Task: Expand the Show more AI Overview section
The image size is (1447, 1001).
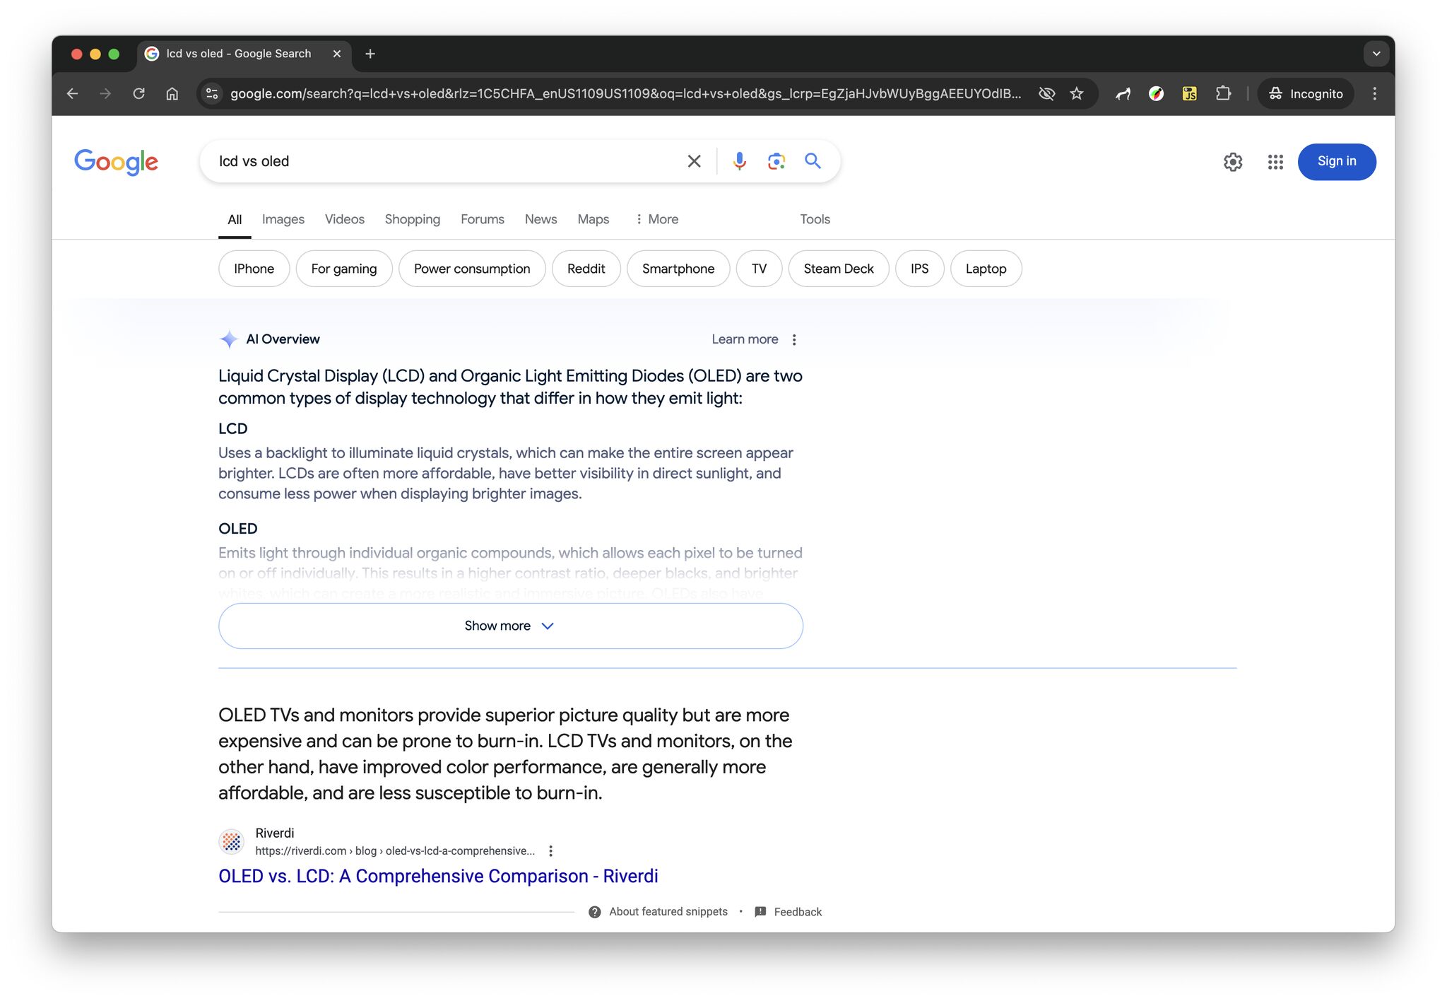Action: point(510,626)
